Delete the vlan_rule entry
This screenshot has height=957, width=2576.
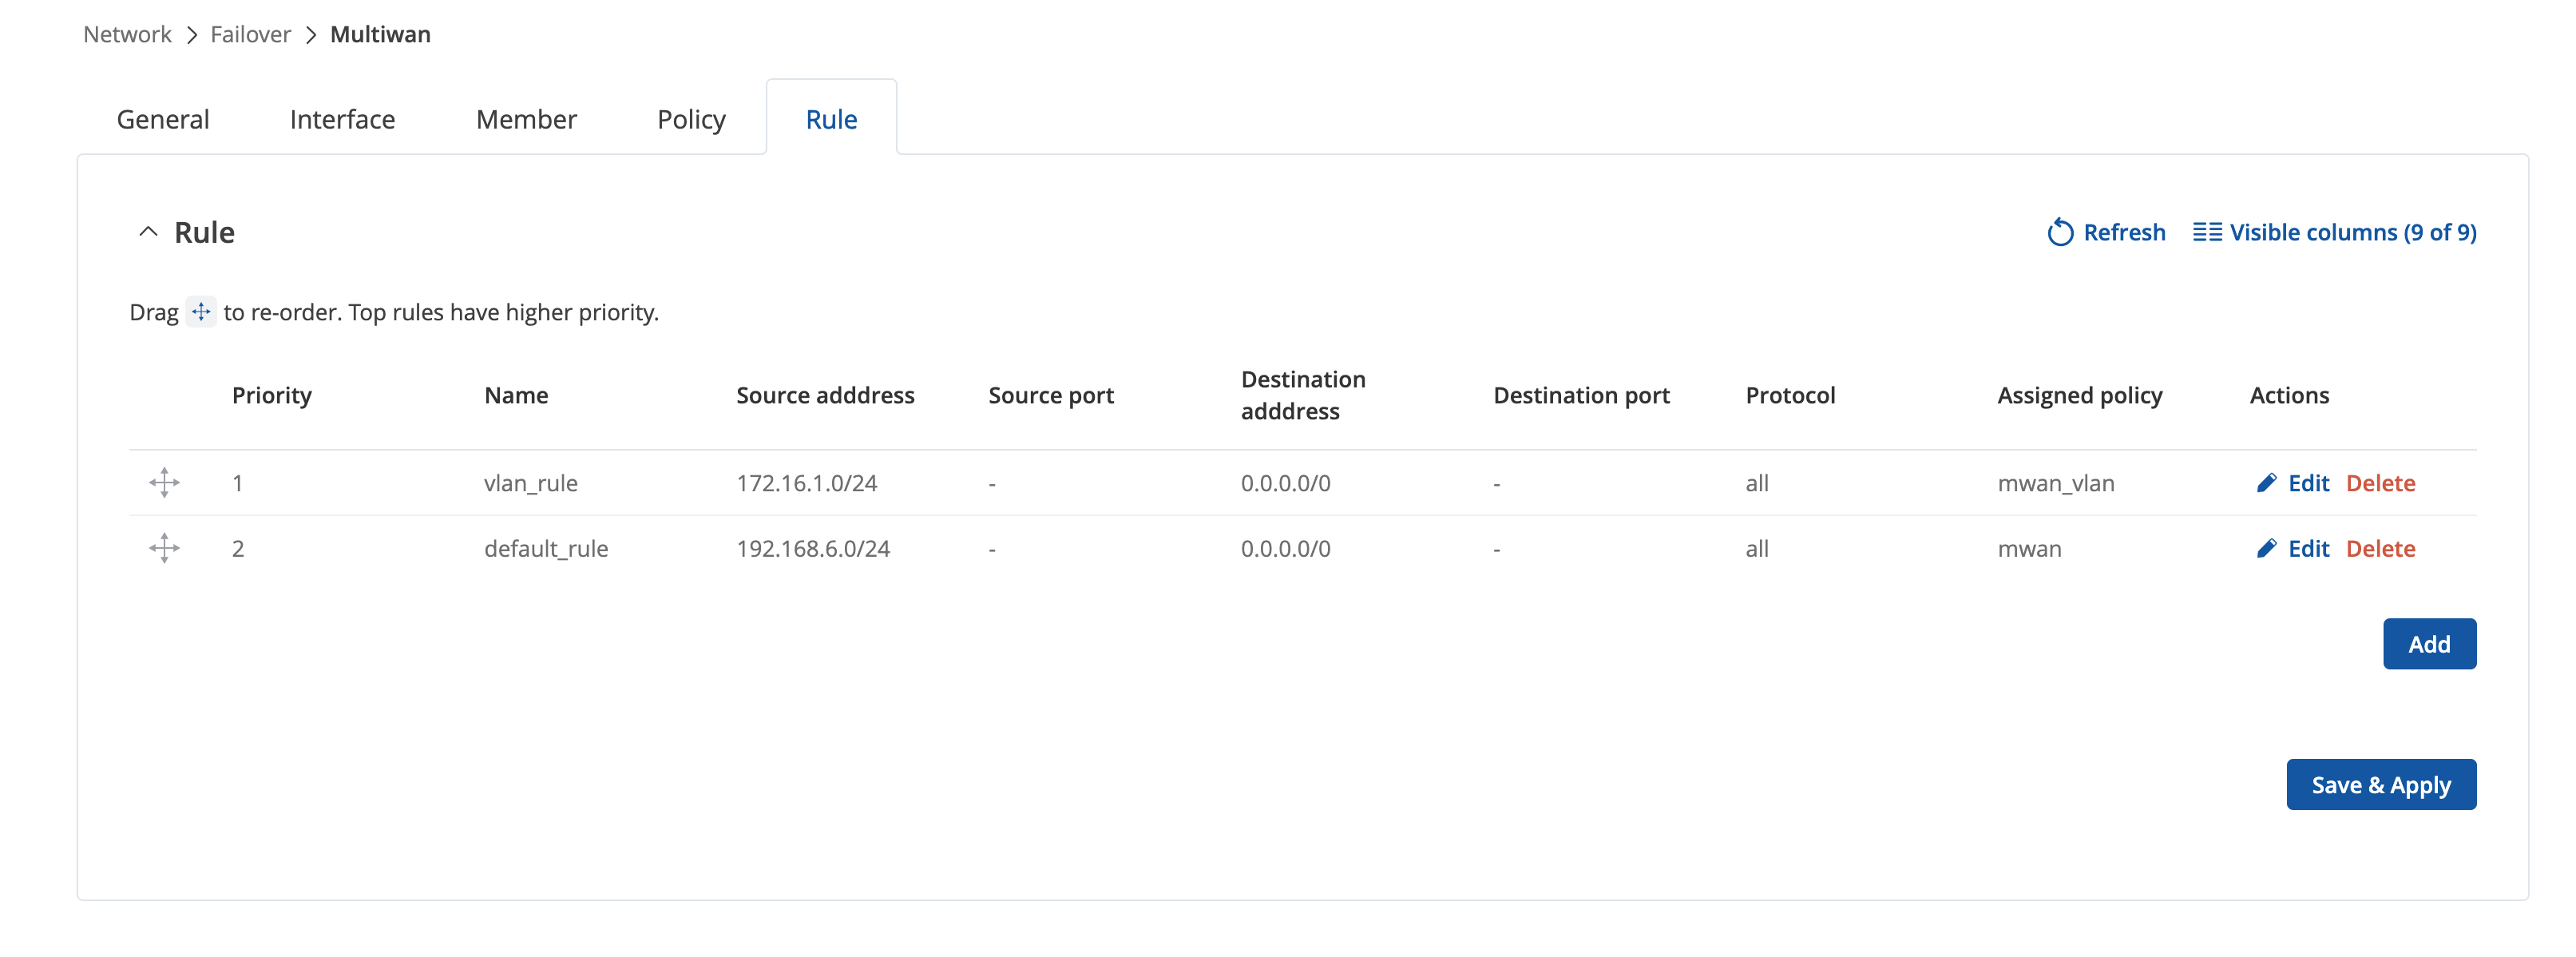[x=2380, y=483]
